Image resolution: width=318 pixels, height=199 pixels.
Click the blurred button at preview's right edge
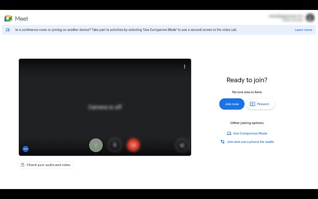[x=182, y=145]
